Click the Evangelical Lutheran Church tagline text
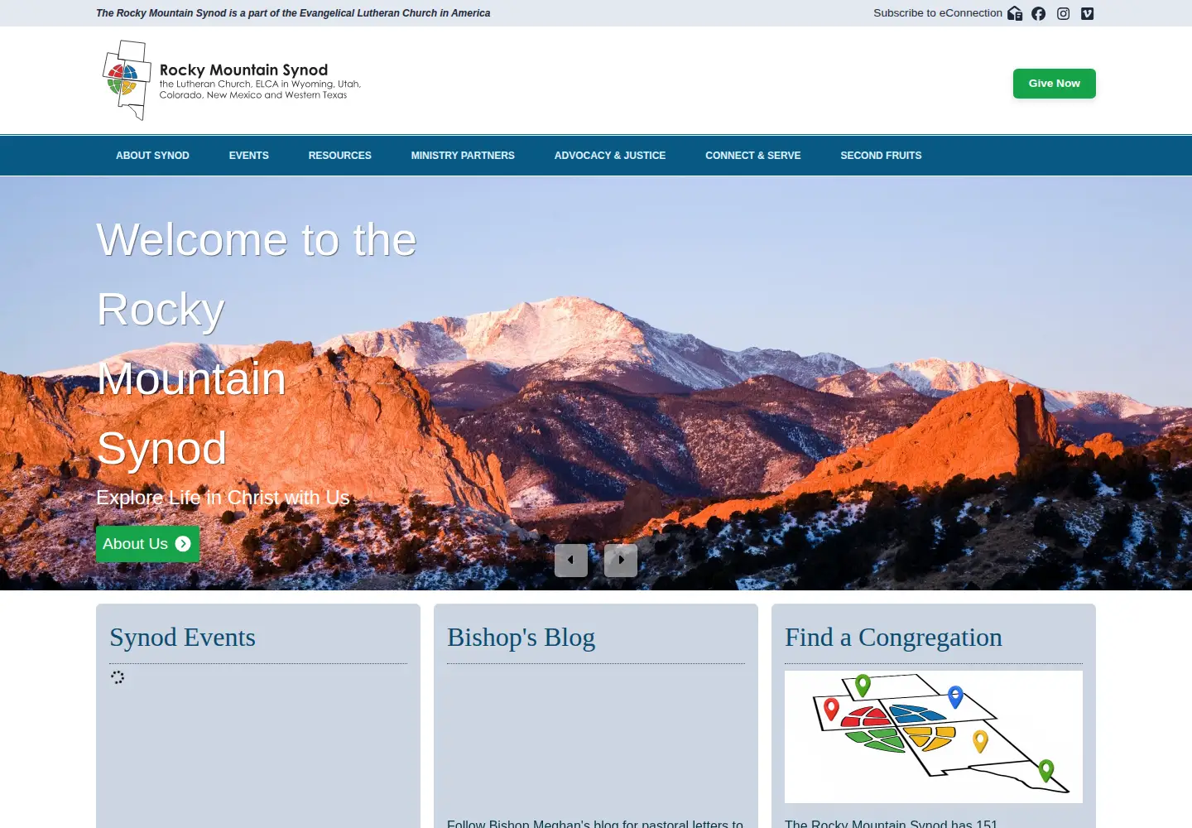The height and width of the screenshot is (828, 1192). [293, 13]
